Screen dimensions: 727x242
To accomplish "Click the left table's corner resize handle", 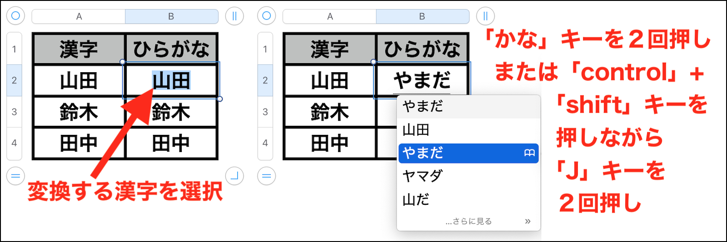I will (234, 176).
